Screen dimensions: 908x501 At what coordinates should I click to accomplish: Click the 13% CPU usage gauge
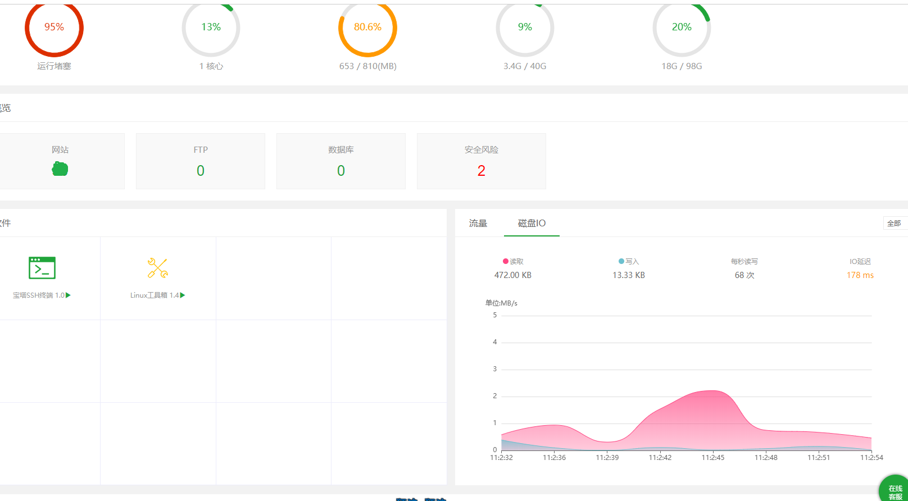pyautogui.click(x=211, y=28)
